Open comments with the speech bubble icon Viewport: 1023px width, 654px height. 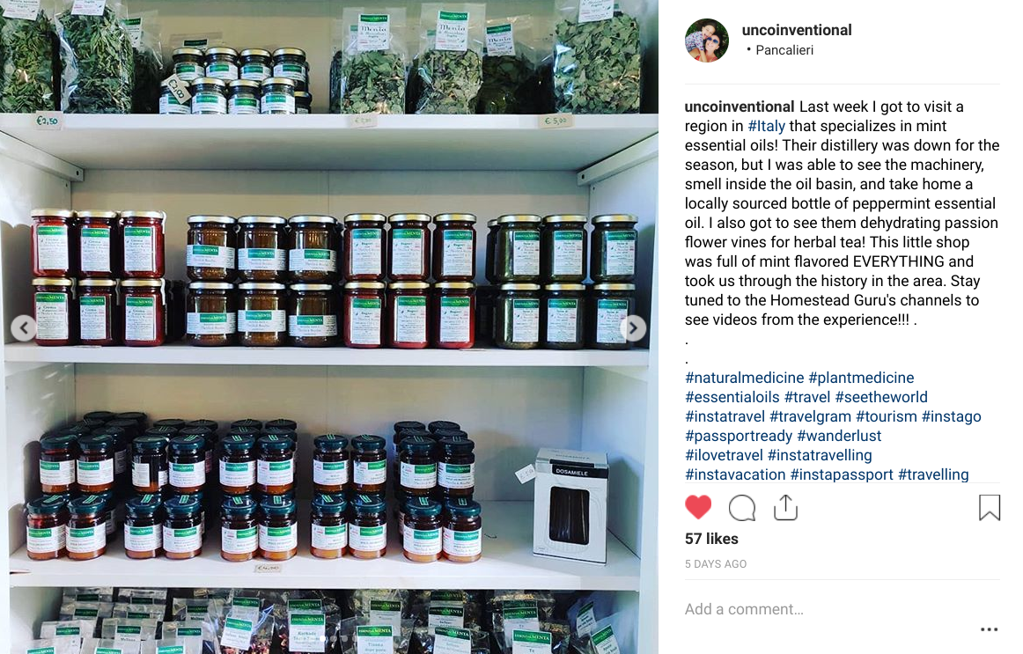pyautogui.click(x=742, y=507)
